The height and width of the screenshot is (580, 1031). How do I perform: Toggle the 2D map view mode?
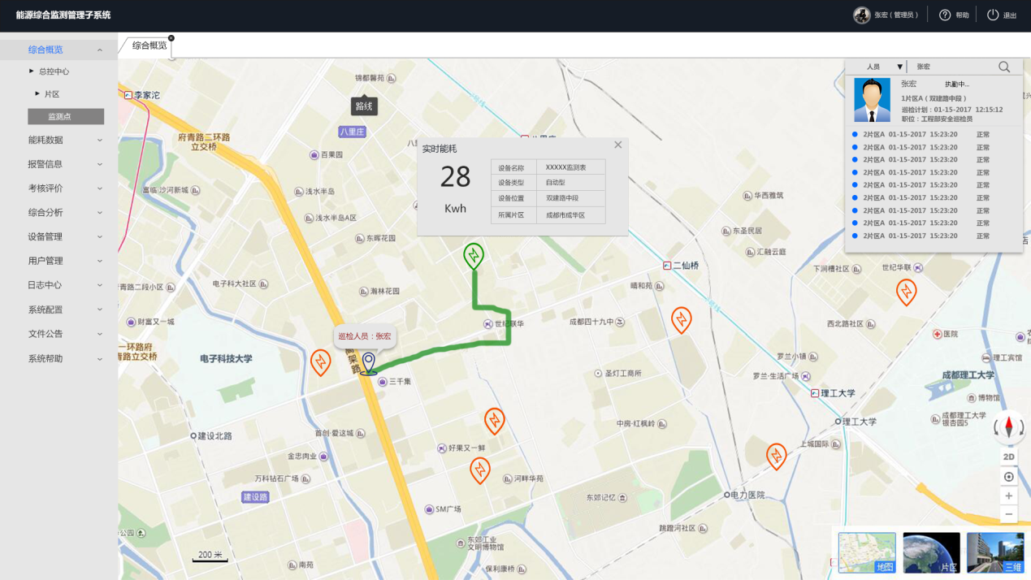(1009, 457)
